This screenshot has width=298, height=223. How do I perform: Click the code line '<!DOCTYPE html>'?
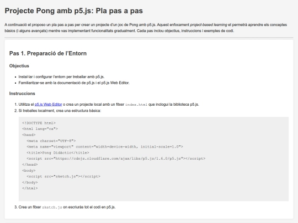[39, 123]
